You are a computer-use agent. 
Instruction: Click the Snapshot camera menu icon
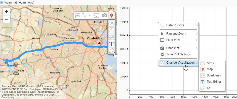162,48
